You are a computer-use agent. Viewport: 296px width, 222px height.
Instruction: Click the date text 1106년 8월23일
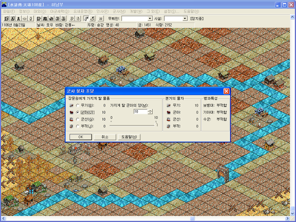[x=14, y=25]
